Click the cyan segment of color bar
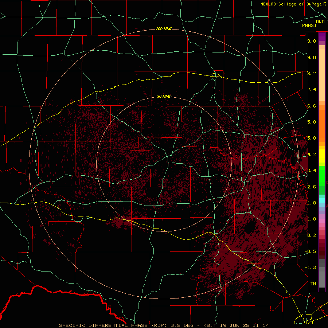328x328 pixels. (x=322, y=200)
